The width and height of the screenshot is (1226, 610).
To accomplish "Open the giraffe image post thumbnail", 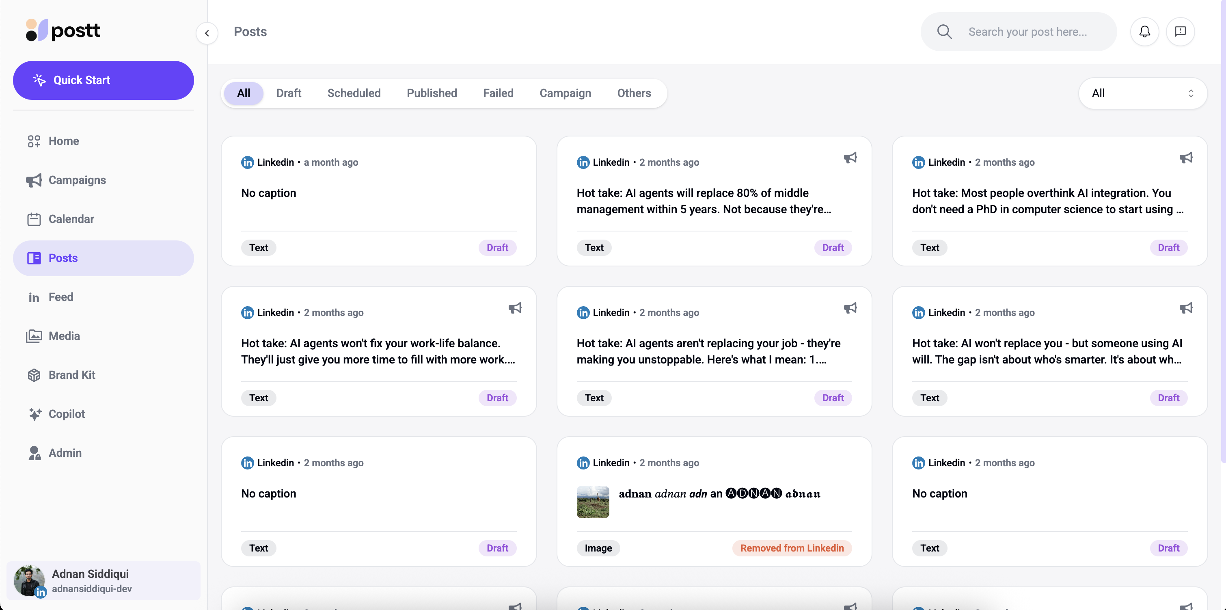I will pyautogui.click(x=593, y=502).
